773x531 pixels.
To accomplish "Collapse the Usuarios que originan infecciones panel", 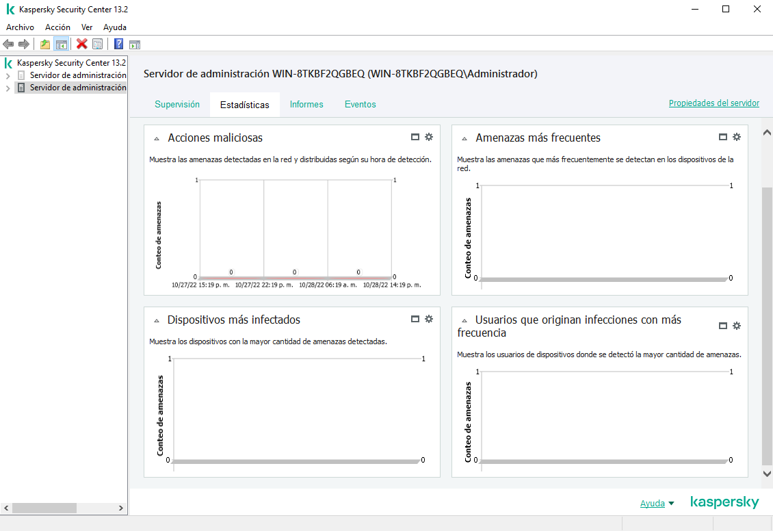I will (464, 321).
